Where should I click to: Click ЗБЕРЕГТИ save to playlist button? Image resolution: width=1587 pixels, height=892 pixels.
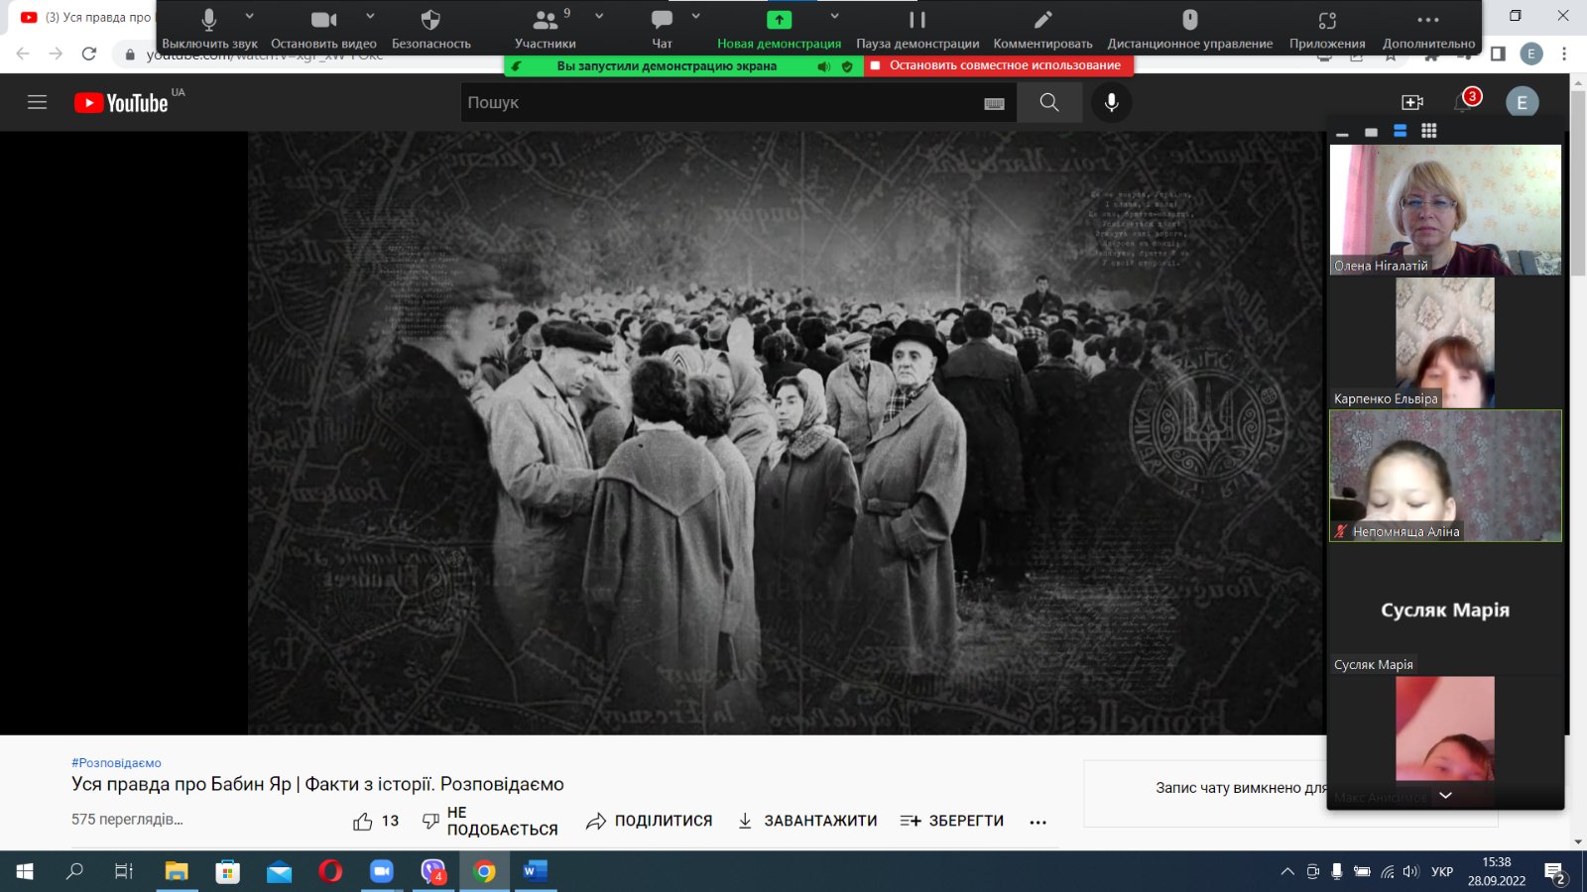952,821
